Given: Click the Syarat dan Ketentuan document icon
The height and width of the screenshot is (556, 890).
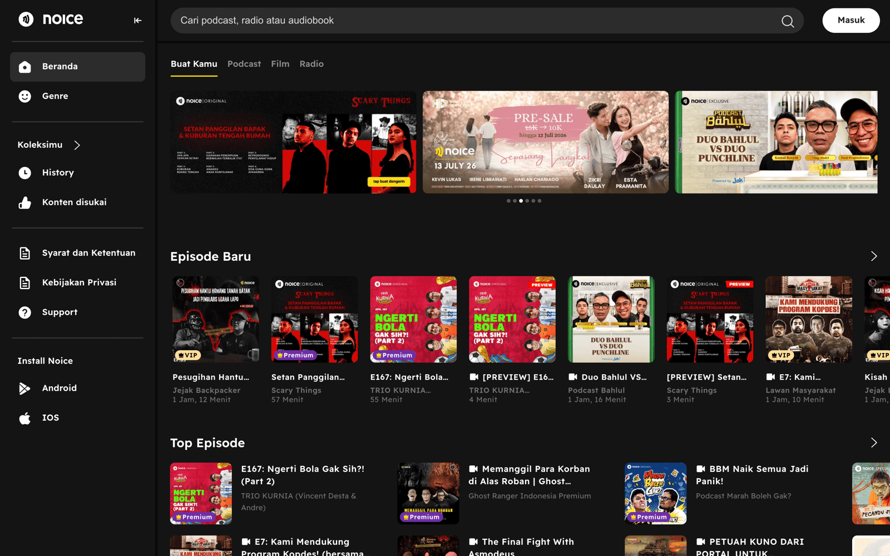Looking at the screenshot, I should pyautogui.click(x=25, y=253).
